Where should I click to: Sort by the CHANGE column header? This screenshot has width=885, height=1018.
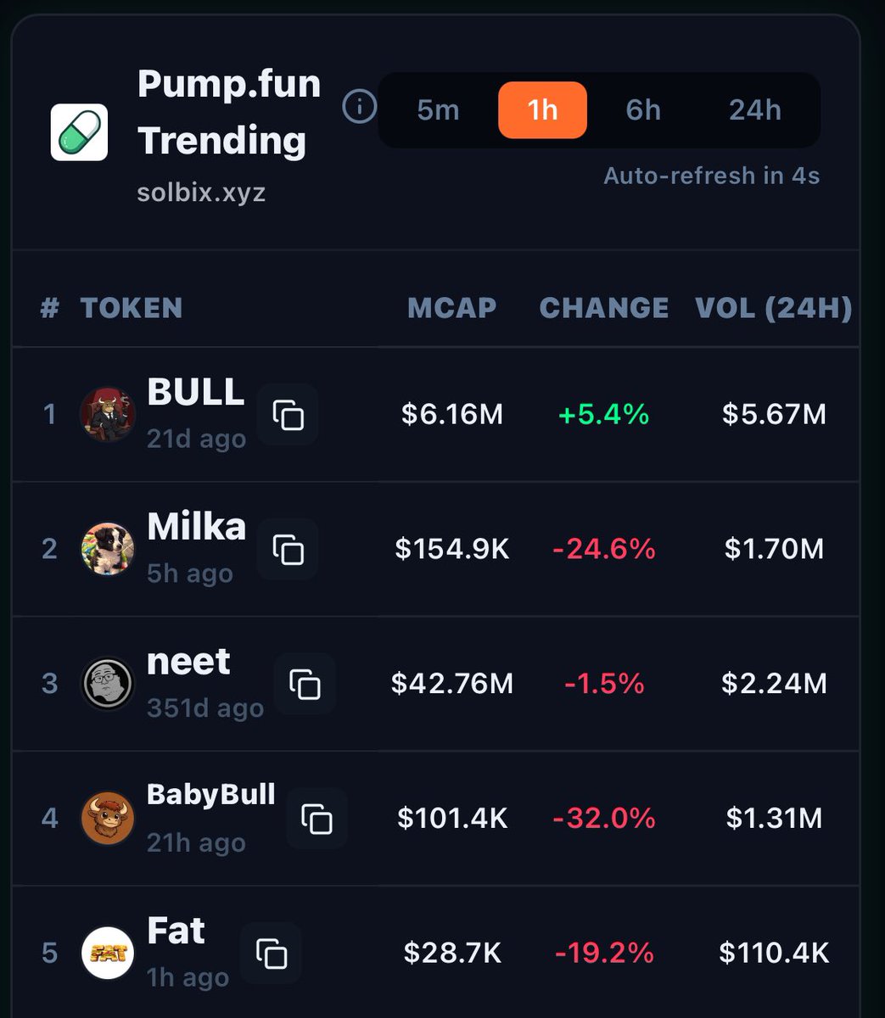pos(603,307)
